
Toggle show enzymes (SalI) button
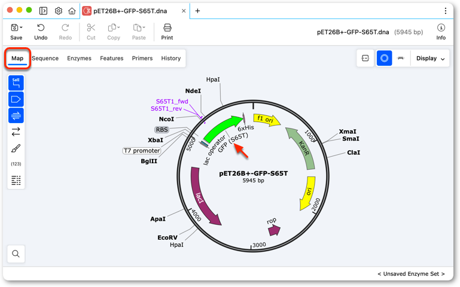(16, 83)
